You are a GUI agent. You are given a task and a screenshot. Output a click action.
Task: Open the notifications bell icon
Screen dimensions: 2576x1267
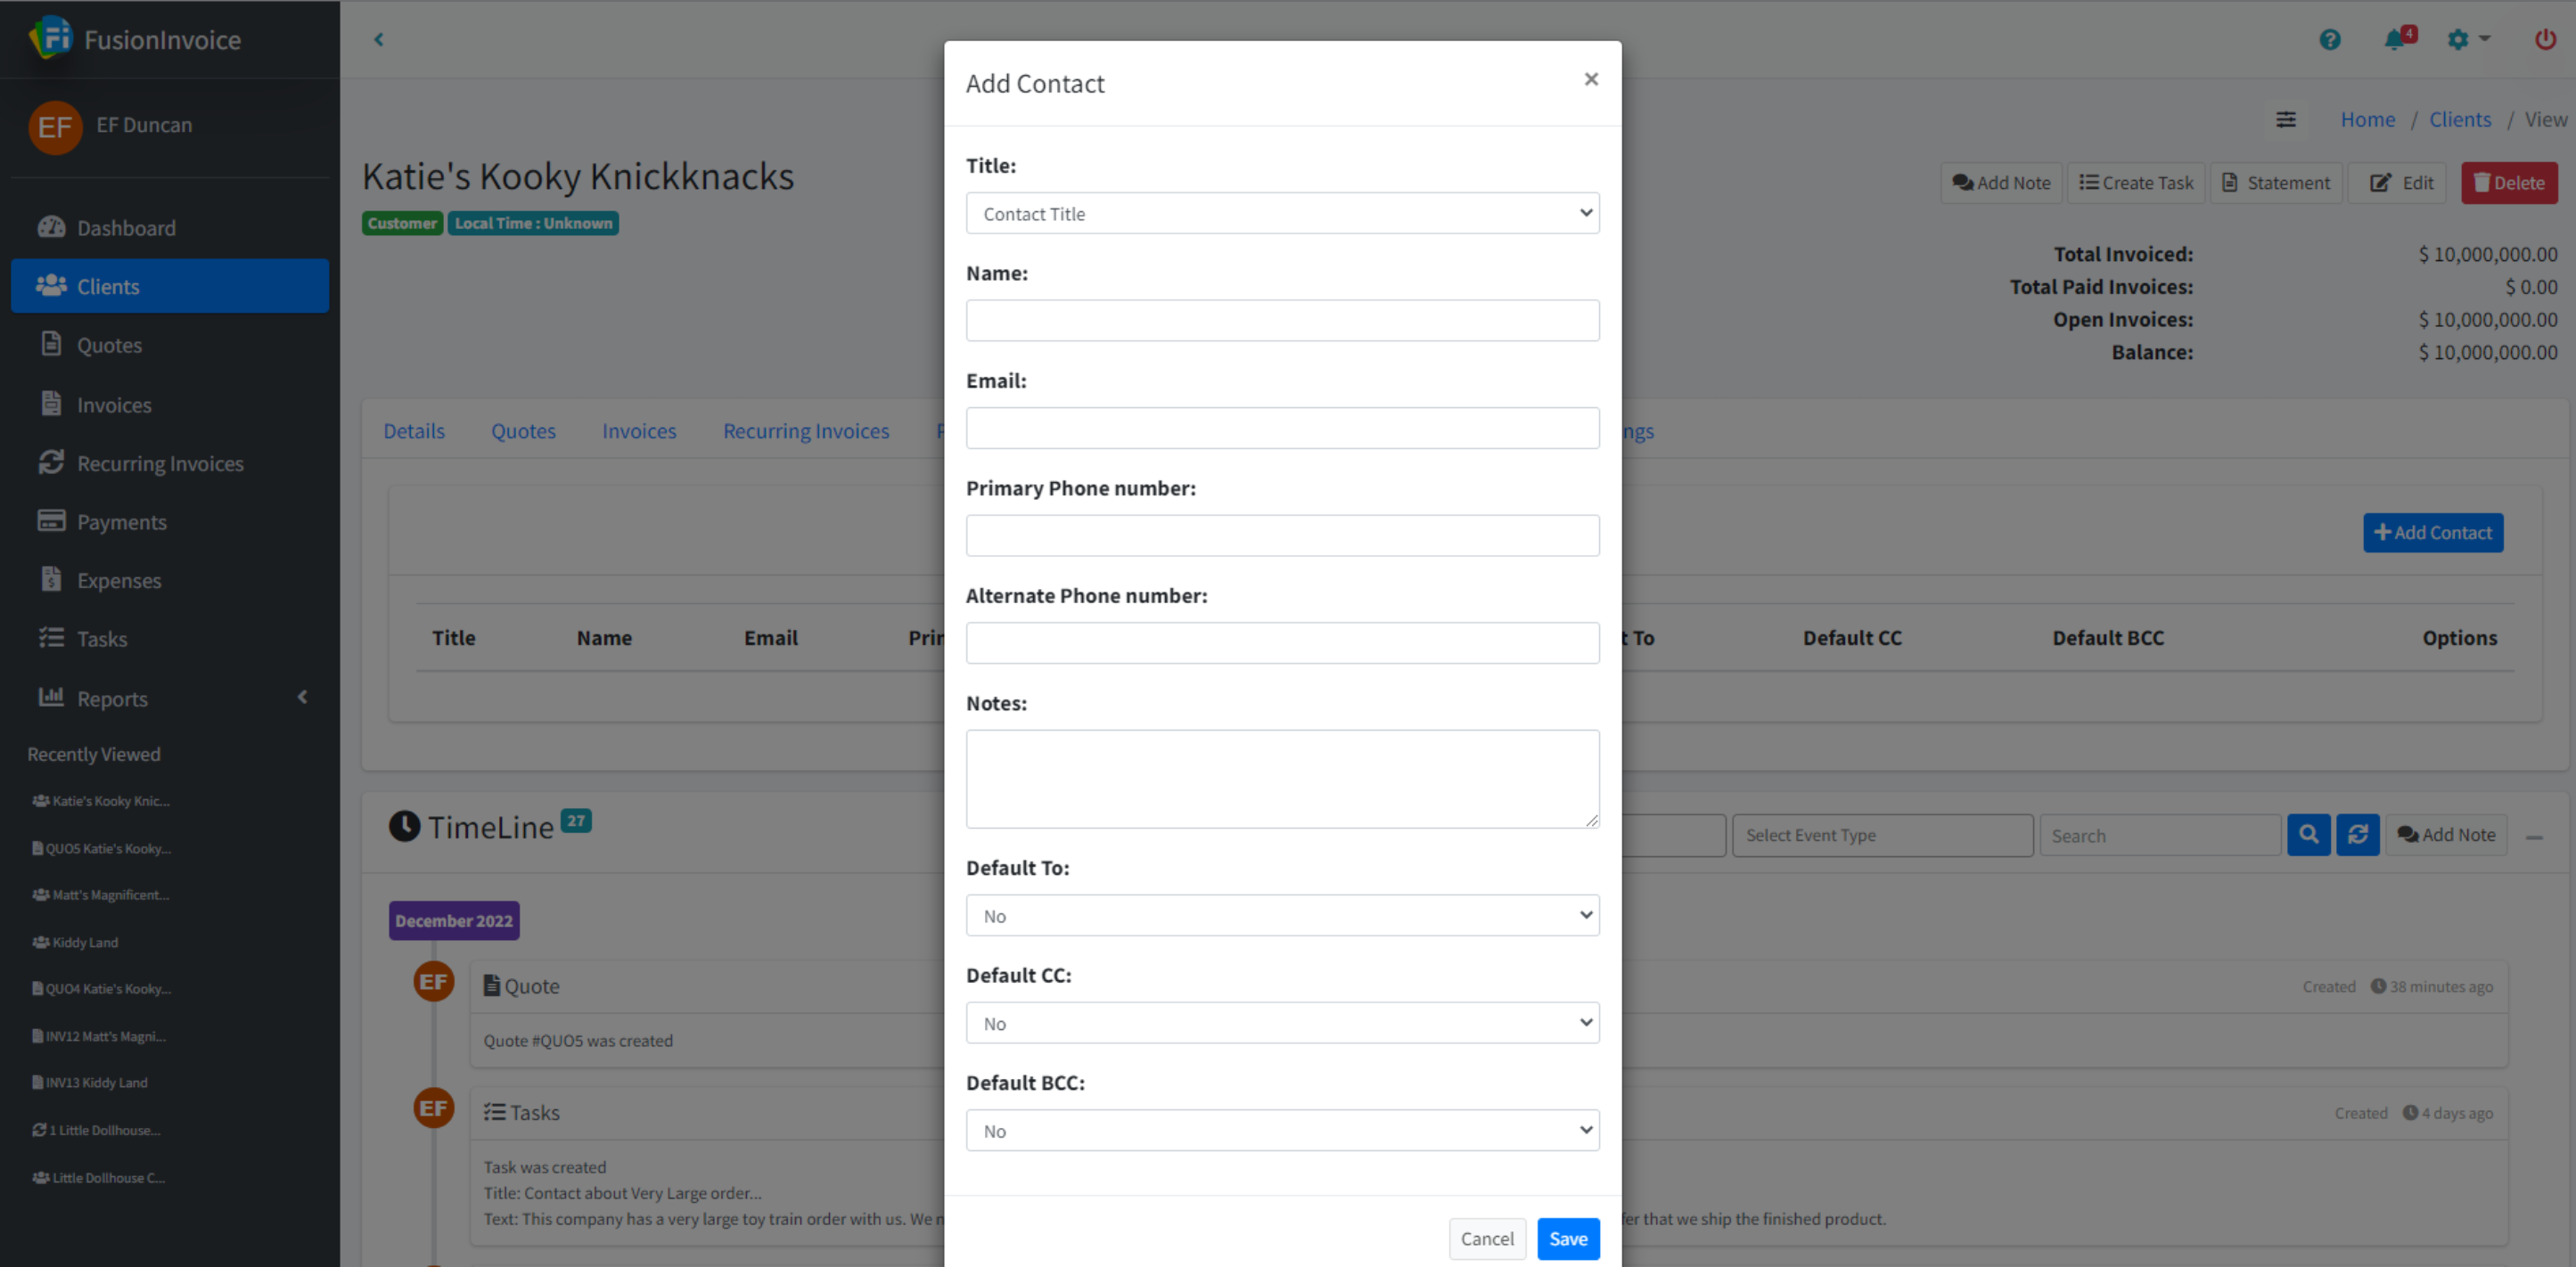(2396, 40)
